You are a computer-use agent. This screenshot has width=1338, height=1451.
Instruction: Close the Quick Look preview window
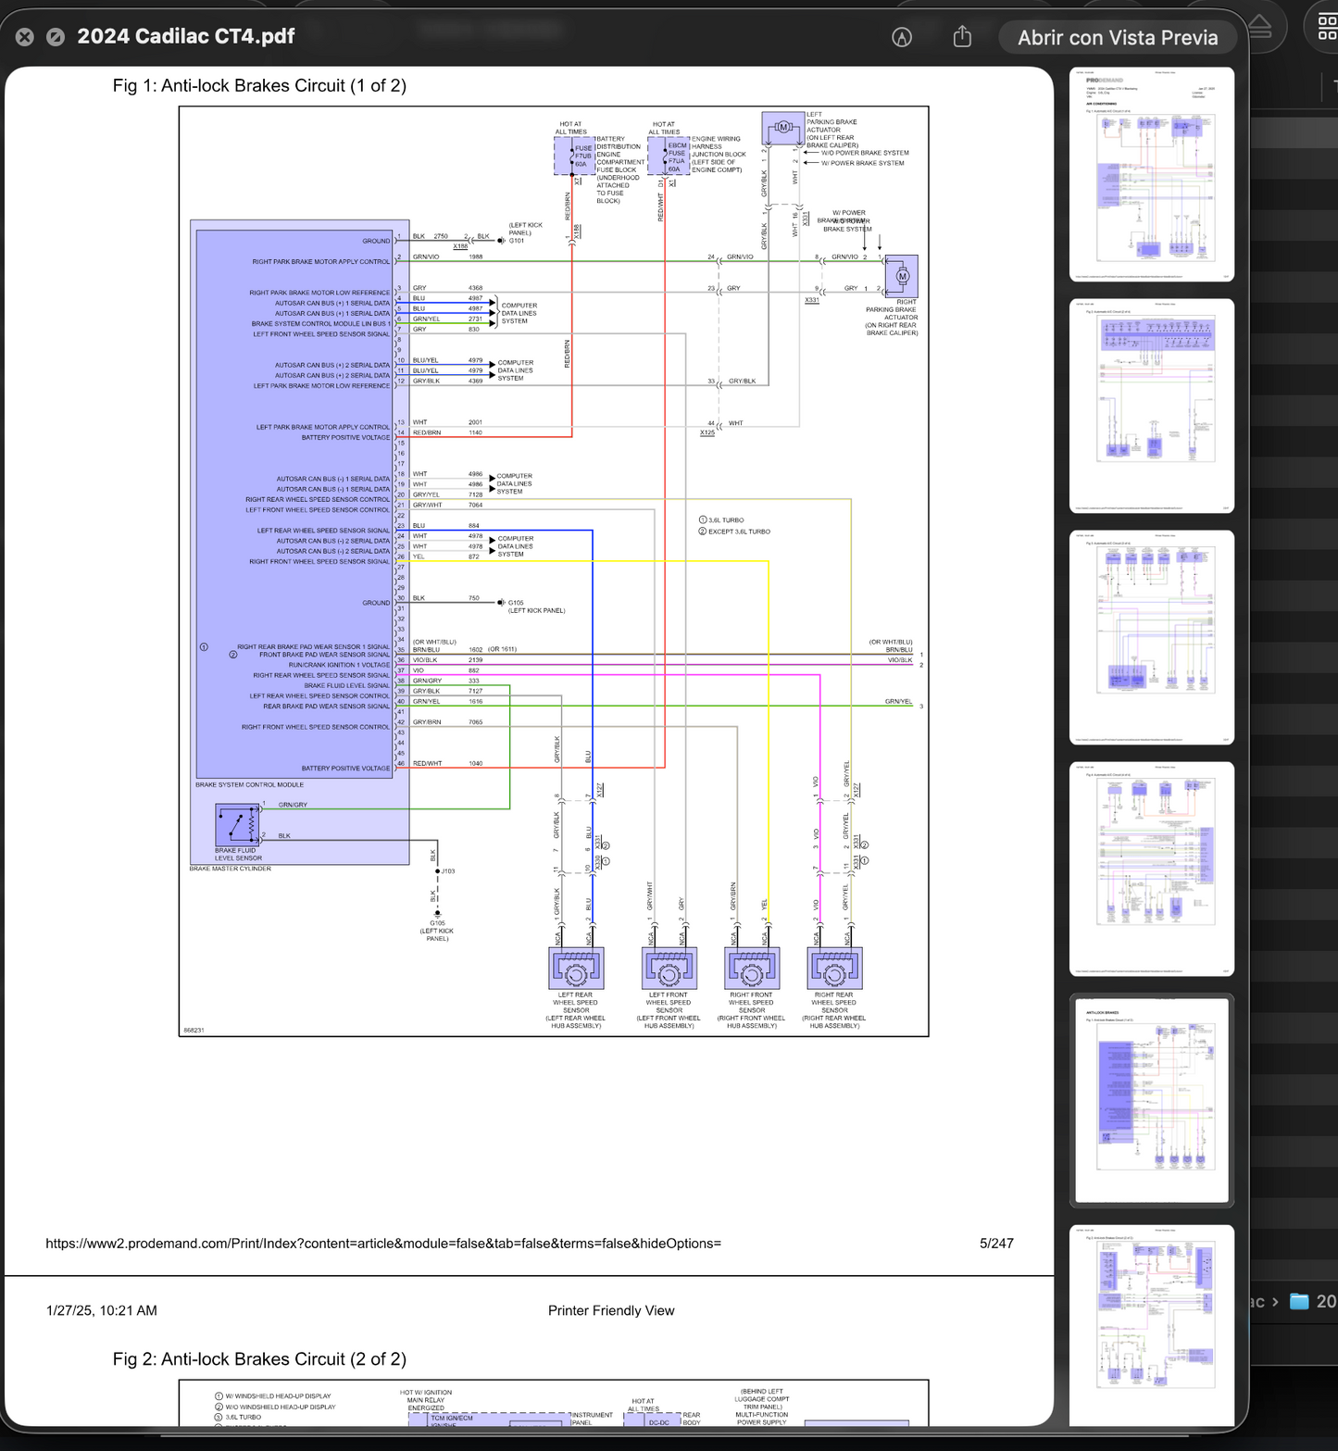click(25, 37)
